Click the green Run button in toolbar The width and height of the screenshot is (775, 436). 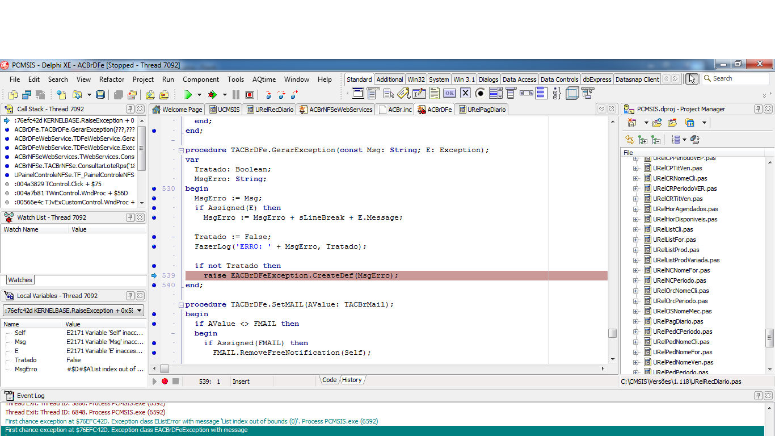pyautogui.click(x=187, y=95)
